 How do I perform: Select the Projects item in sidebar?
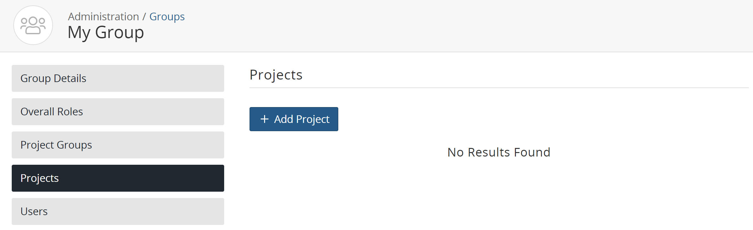coord(118,178)
